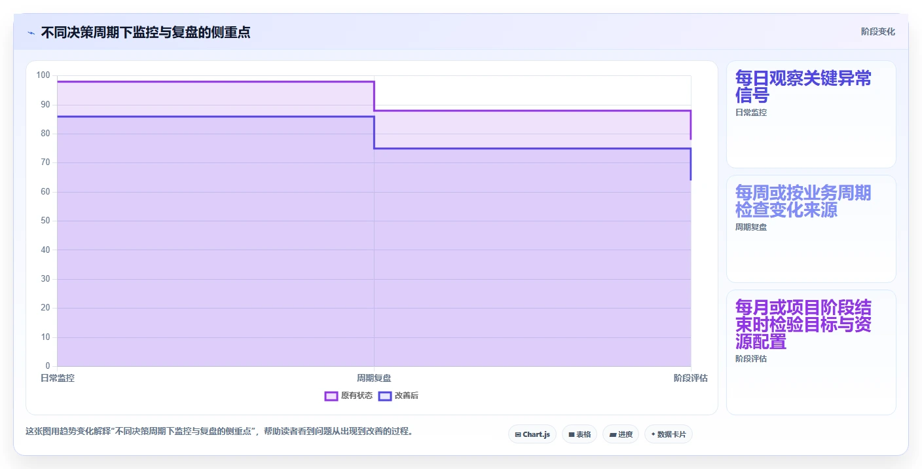
Task: Click the 阶段变化 label in header
Action: pyautogui.click(x=877, y=32)
